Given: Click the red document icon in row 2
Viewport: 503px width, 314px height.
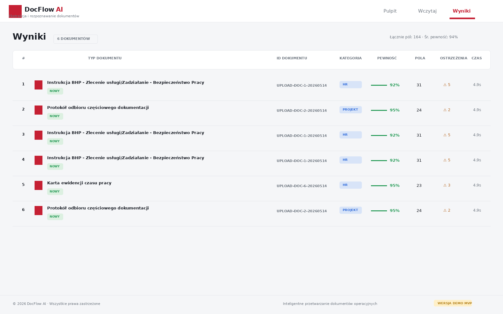Looking at the screenshot, I should (38, 110).
